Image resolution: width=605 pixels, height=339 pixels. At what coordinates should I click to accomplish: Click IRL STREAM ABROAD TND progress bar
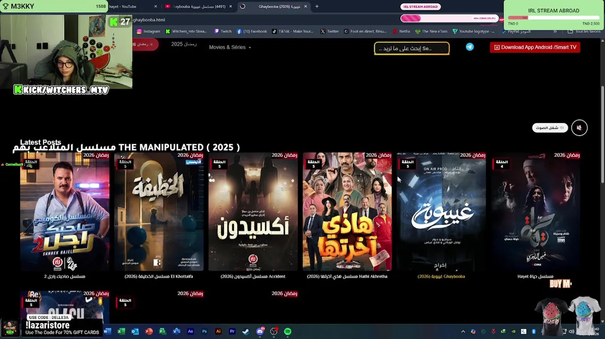coord(554,18)
